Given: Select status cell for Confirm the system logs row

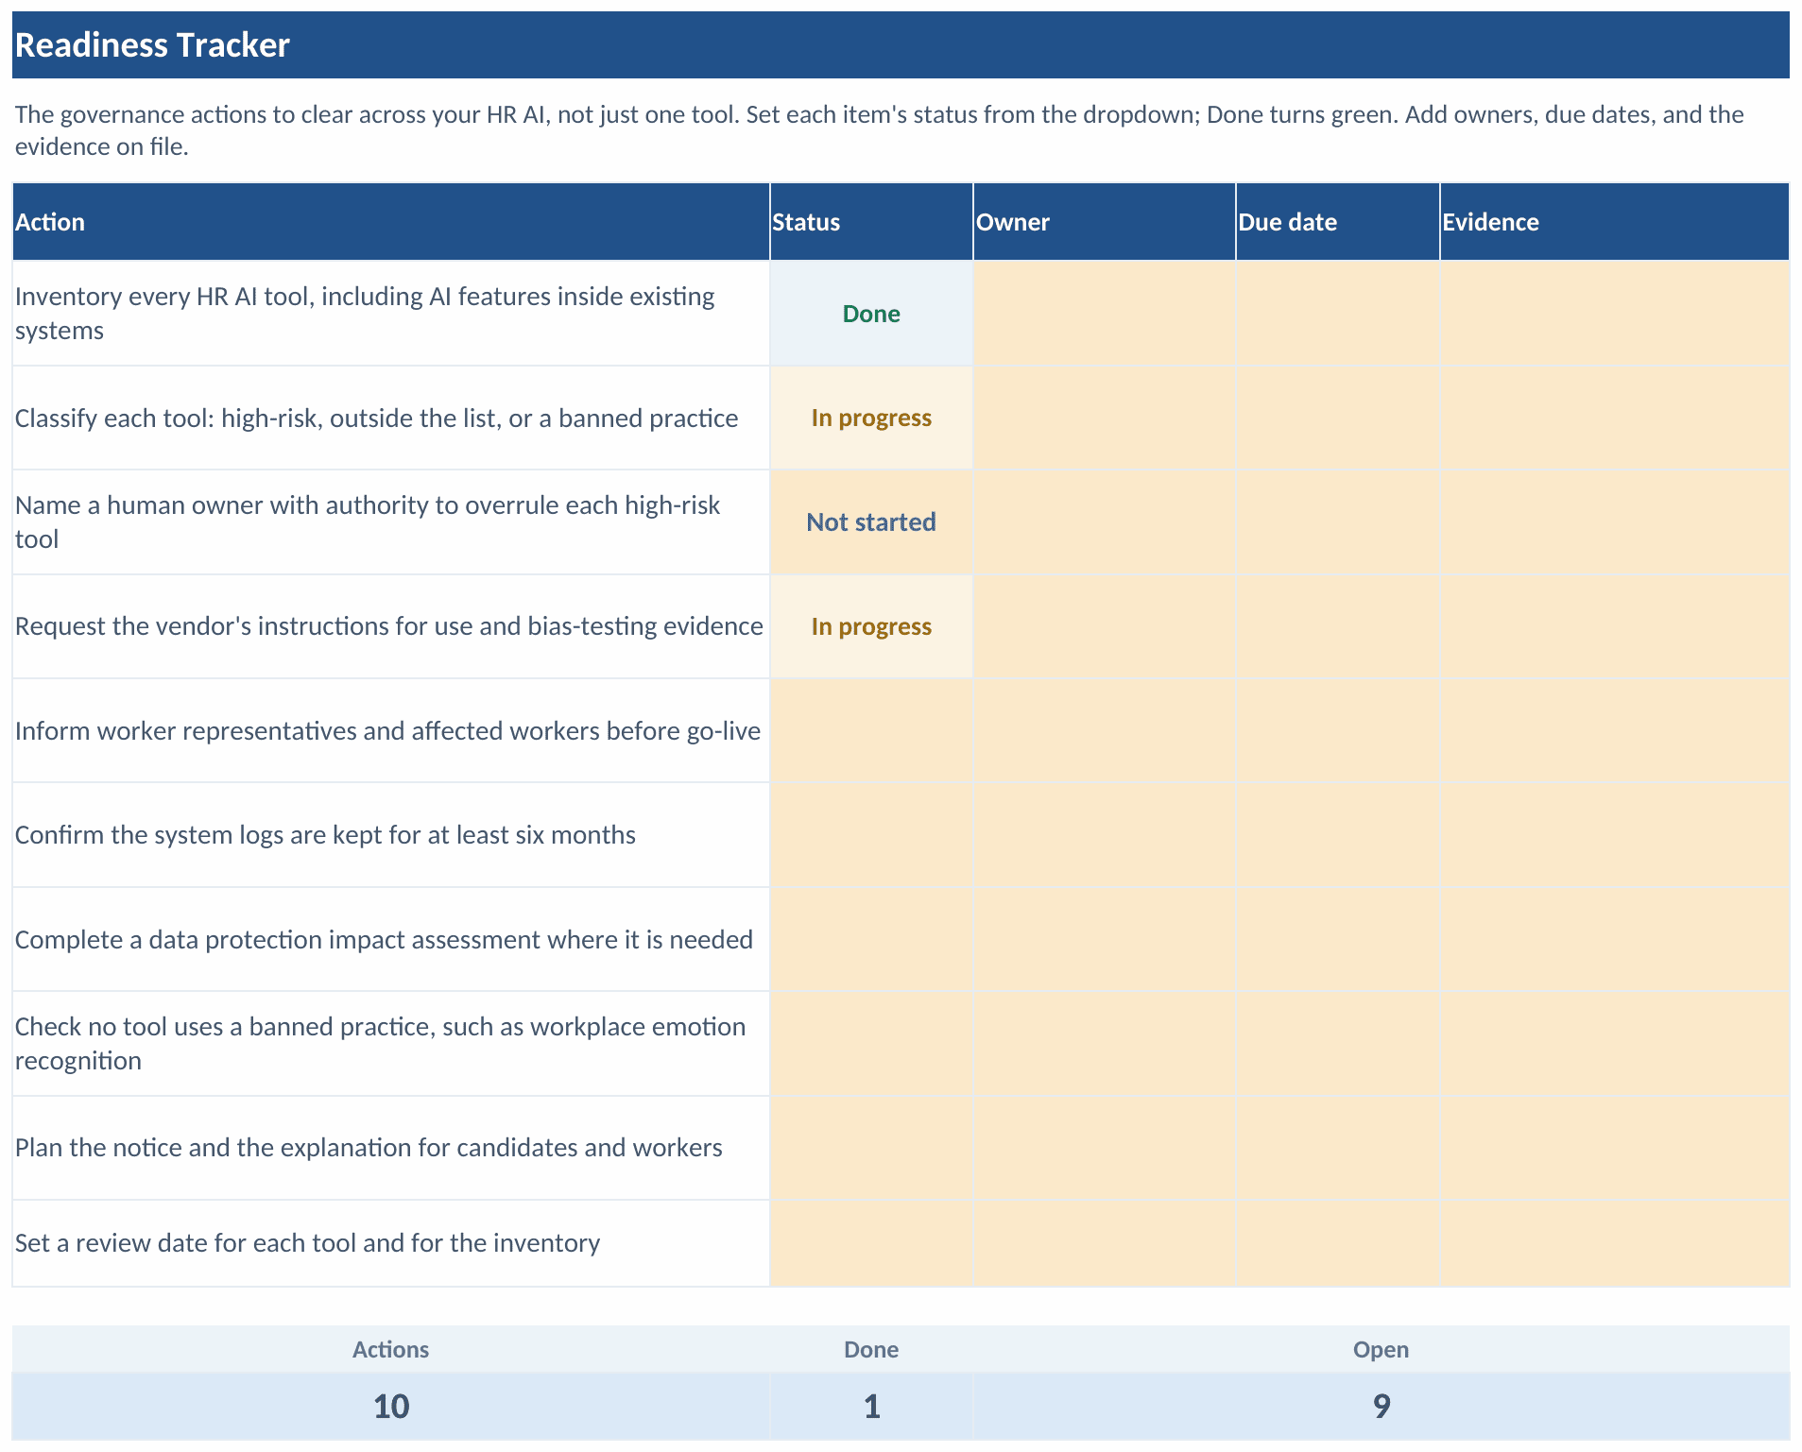Looking at the screenshot, I should (x=871, y=835).
